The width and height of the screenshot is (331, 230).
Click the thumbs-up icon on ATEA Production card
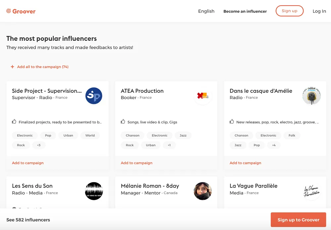122,122
